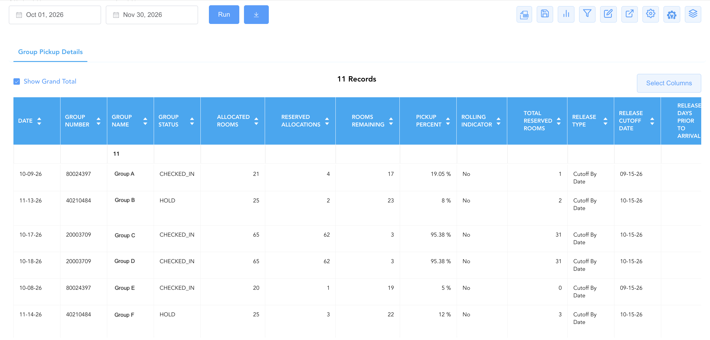Image resolution: width=710 pixels, height=340 pixels.
Task: Select the Group Pickup Details tab
Action: click(50, 52)
